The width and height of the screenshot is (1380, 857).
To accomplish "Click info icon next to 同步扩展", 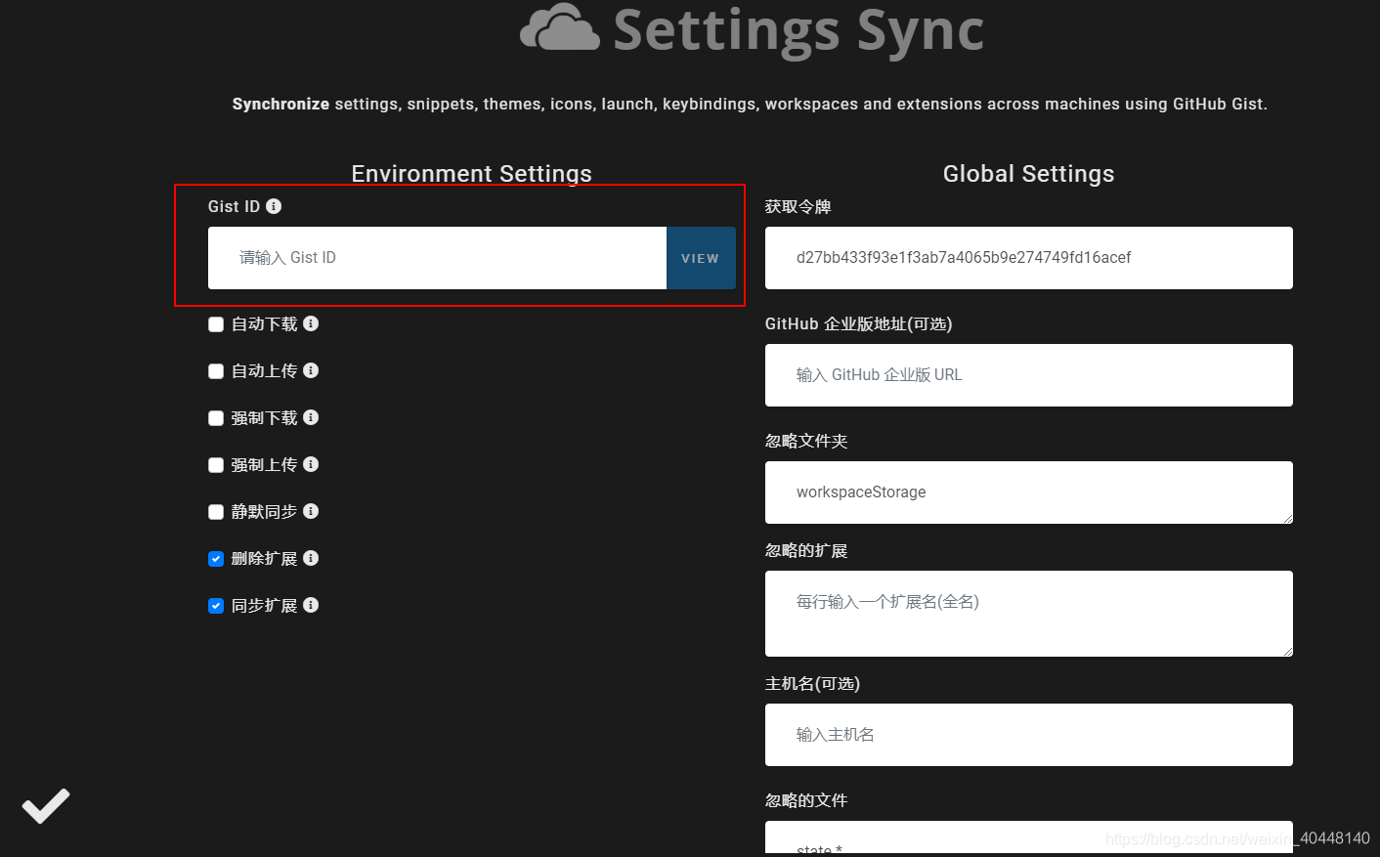I will coord(311,605).
